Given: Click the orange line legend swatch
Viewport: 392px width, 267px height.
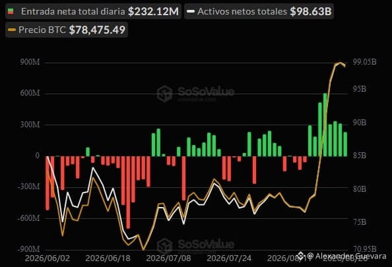Looking at the screenshot, I should pos(12,30).
